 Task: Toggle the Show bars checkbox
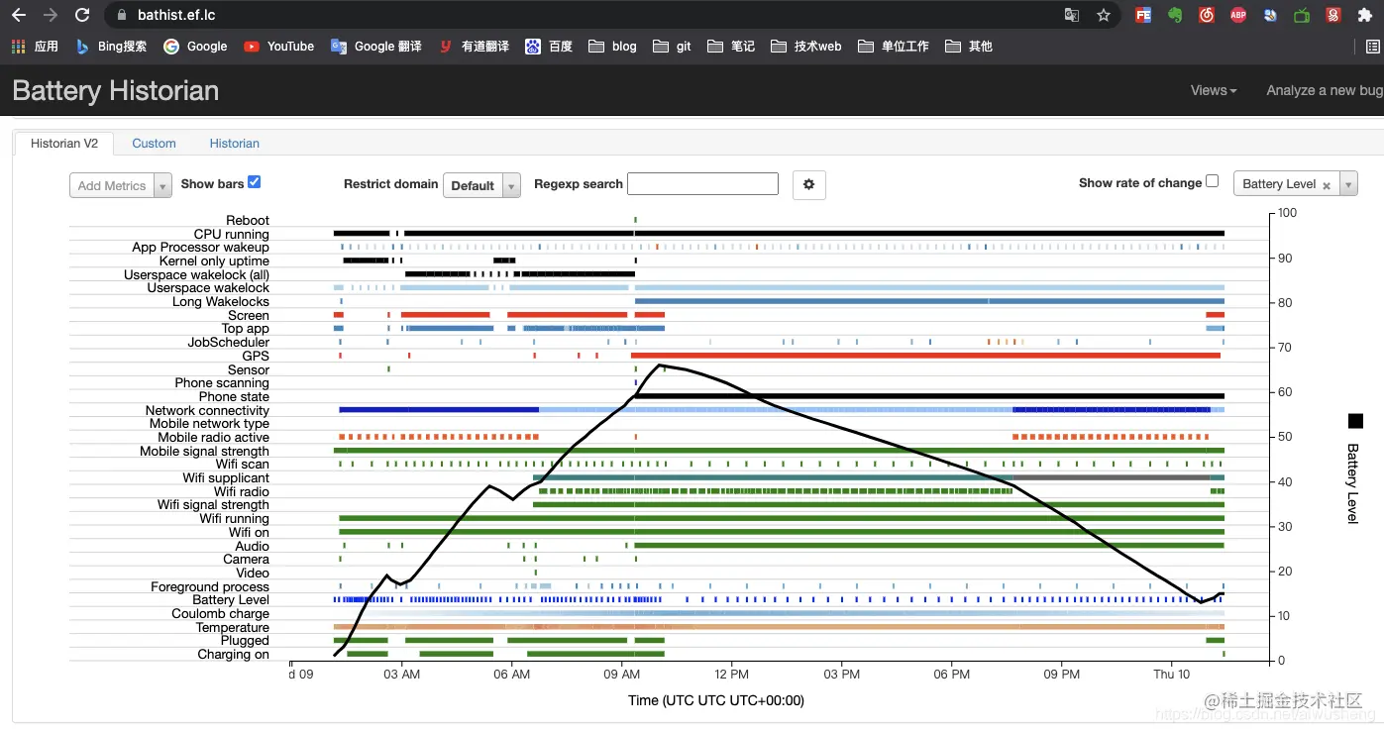(x=254, y=182)
